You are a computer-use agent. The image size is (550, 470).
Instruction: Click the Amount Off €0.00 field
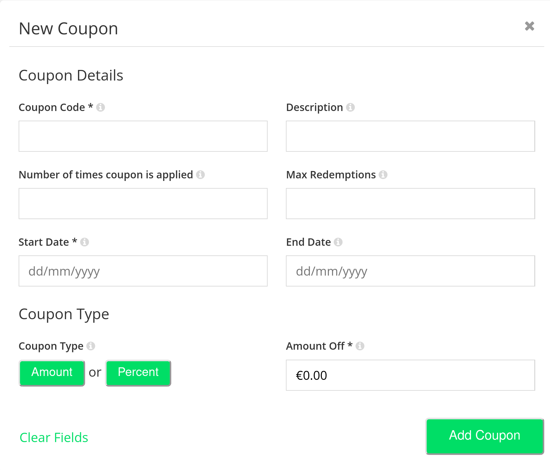pyautogui.click(x=410, y=375)
